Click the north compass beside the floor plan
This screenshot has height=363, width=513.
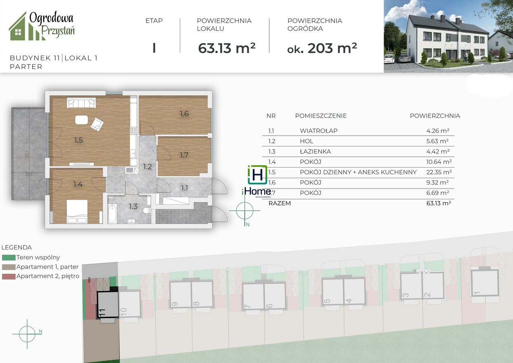tap(245, 211)
